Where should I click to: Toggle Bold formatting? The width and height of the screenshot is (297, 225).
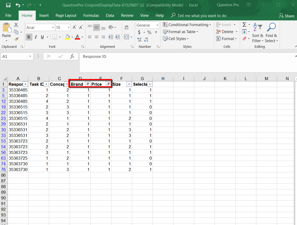[29, 37]
